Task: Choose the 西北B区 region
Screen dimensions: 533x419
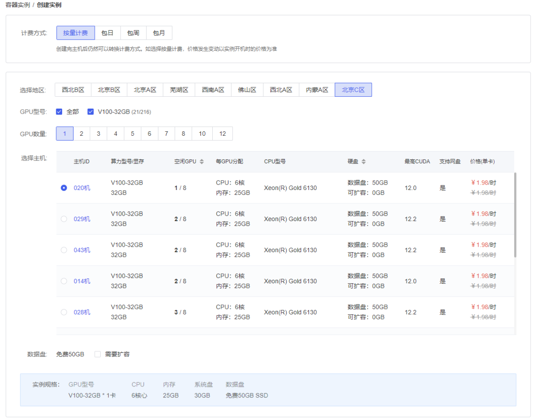Action: click(73, 90)
